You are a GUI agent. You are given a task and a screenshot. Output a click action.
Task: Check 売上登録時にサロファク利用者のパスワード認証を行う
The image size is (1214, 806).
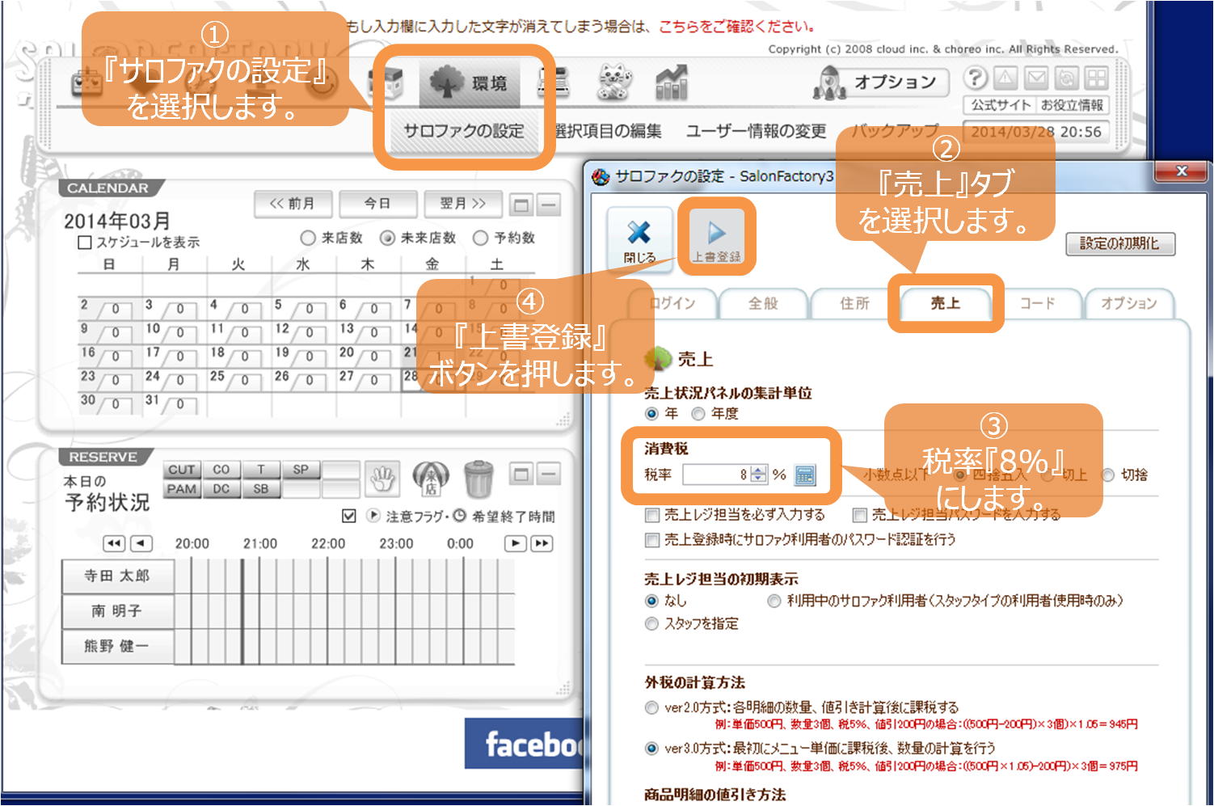pyautogui.click(x=651, y=540)
